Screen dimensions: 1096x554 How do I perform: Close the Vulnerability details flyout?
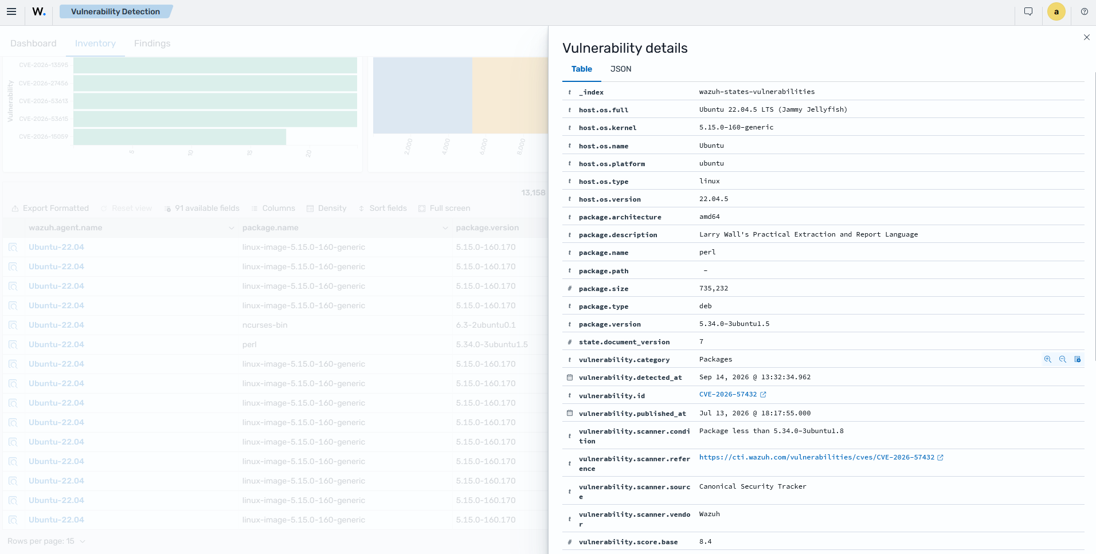click(1086, 37)
